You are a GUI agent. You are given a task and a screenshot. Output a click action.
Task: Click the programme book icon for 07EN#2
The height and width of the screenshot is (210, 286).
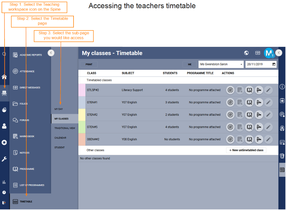click(x=249, y=115)
